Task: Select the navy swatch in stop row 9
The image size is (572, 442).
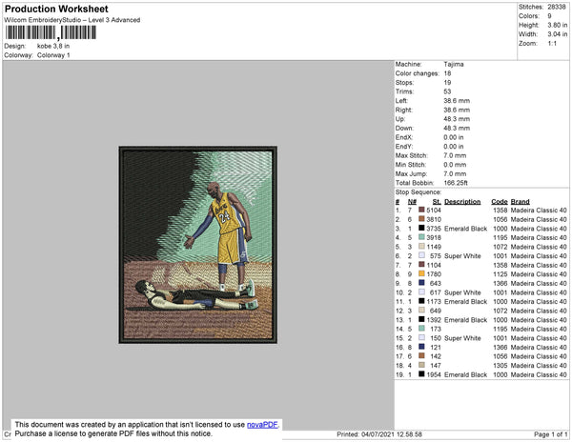Action: 421,283
